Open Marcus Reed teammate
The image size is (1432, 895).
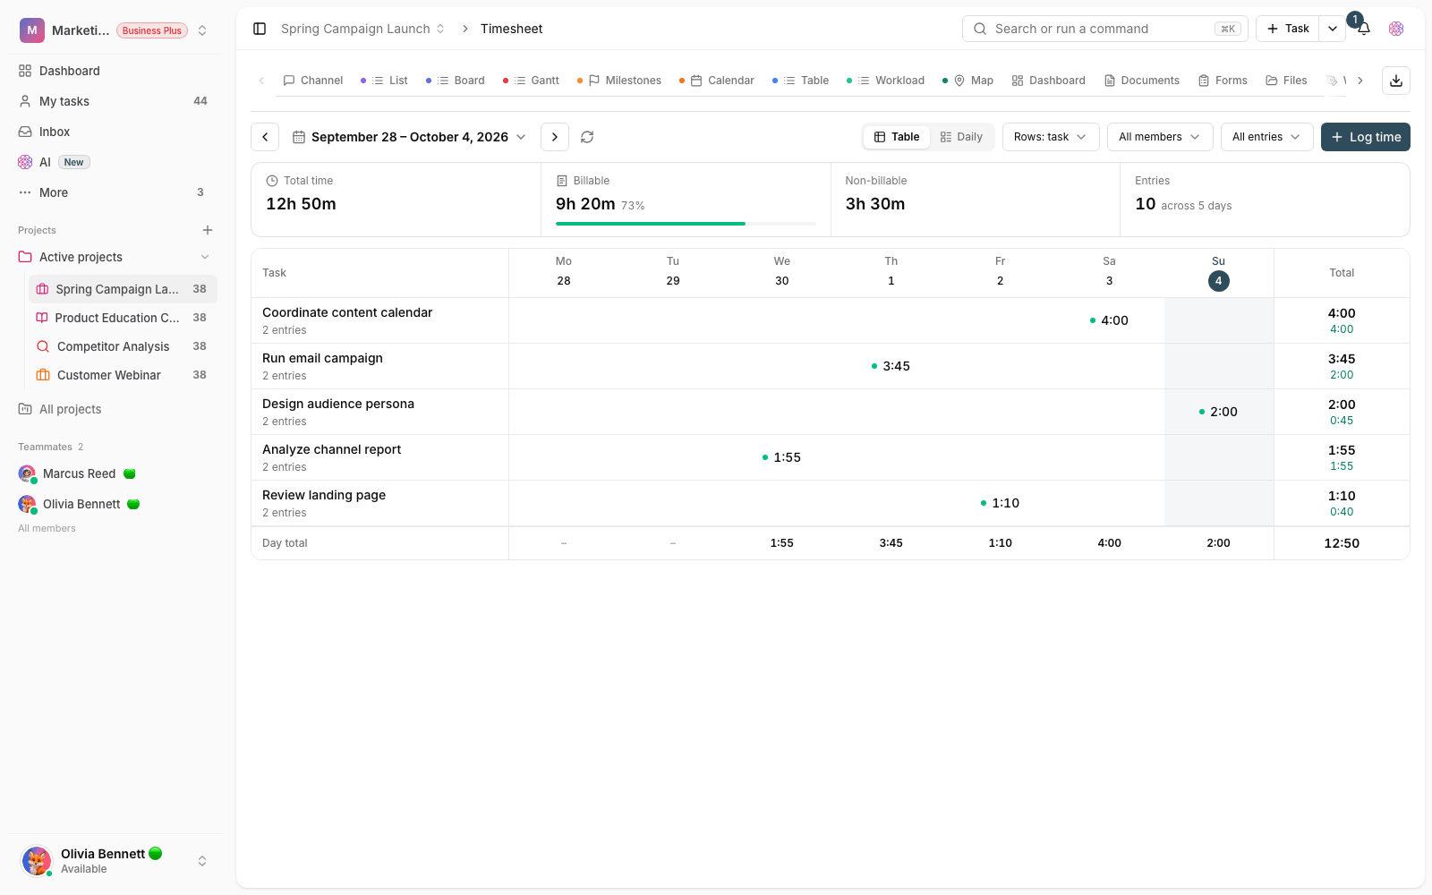pyautogui.click(x=78, y=473)
